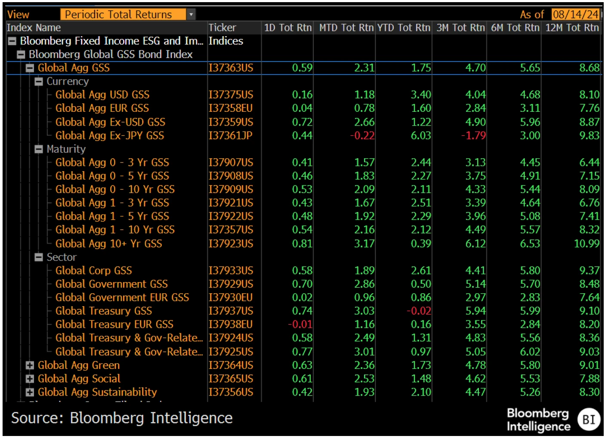Click ticker I37356US

[231, 392]
